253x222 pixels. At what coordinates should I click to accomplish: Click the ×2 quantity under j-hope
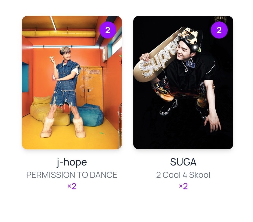coord(72,186)
